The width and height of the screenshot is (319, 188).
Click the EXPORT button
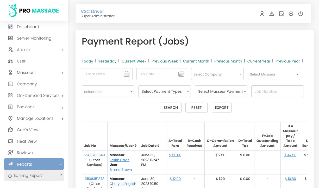click(222, 108)
